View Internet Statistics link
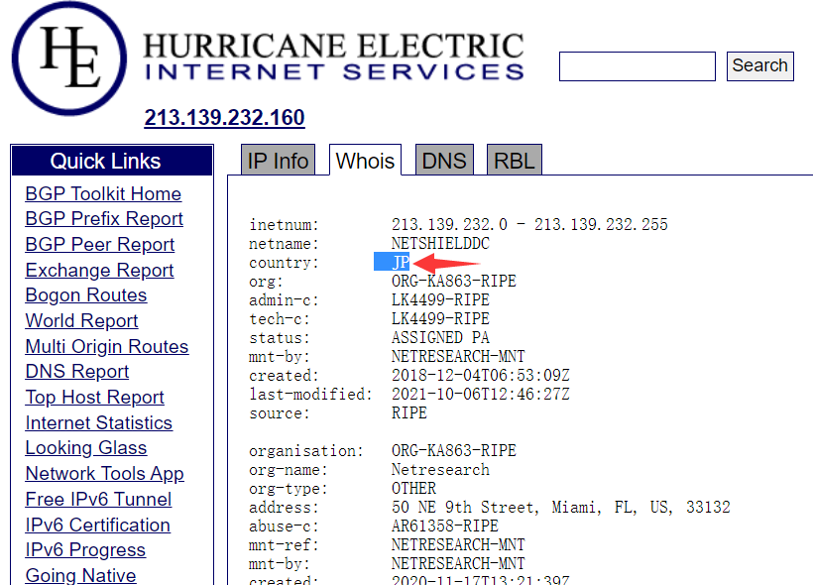 point(99,422)
